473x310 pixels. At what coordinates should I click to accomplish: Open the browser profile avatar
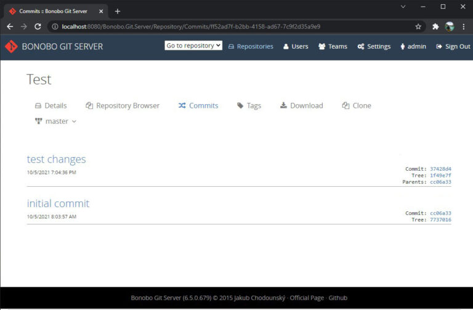click(450, 27)
